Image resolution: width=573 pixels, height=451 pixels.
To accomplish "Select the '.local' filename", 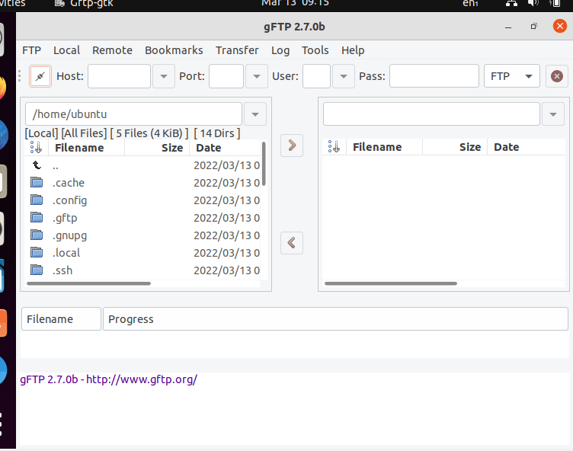I will [x=66, y=253].
